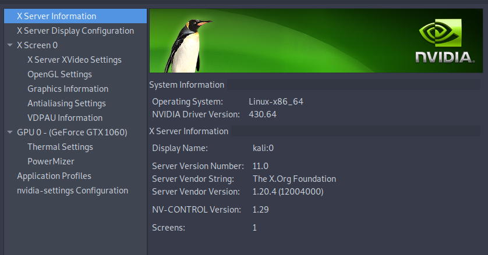Viewport: 488px width, 255px height.
Task: Open PowerMizer page
Action: coord(51,161)
